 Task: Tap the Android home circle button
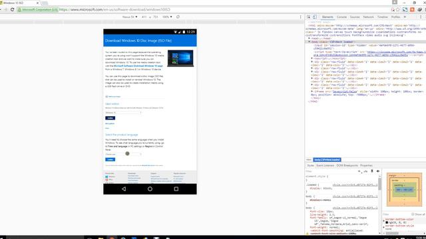pyautogui.click(x=150, y=189)
